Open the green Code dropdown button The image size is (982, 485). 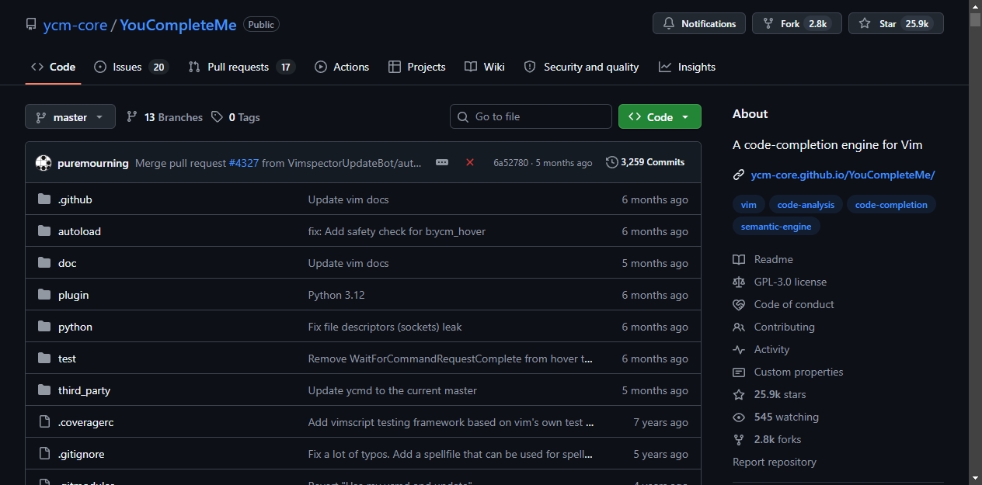tap(660, 116)
